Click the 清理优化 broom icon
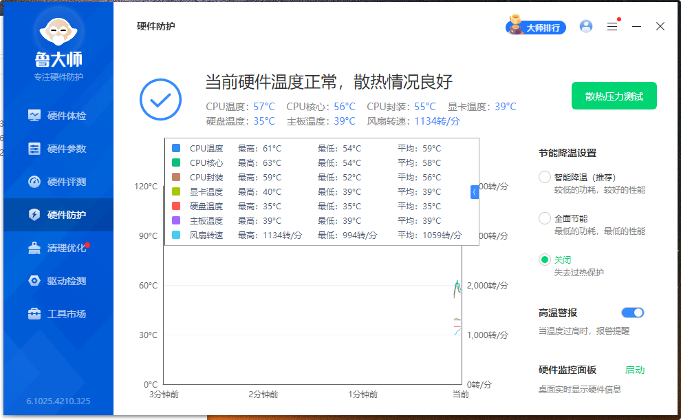 pyautogui.click(x=34, y=247)
